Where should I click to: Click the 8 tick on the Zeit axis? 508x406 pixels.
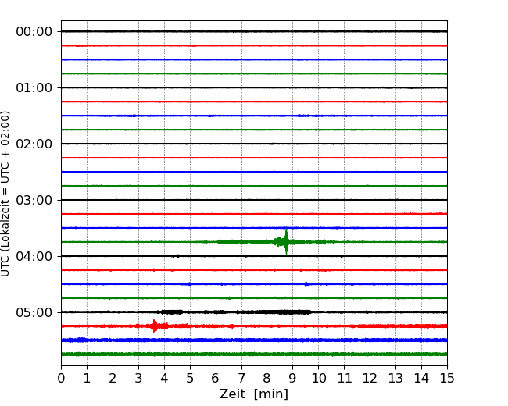(x=267, y=378)
